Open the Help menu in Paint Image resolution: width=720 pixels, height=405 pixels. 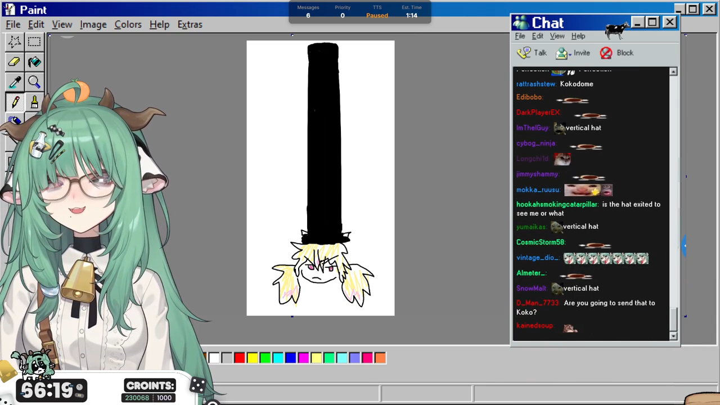click(x=159, y=24)
